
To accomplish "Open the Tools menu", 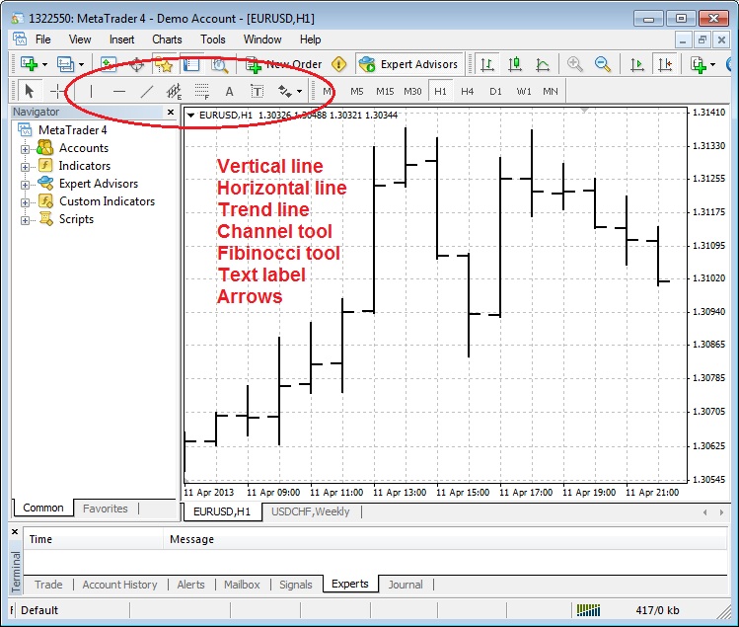I will [x=212, y=39].
